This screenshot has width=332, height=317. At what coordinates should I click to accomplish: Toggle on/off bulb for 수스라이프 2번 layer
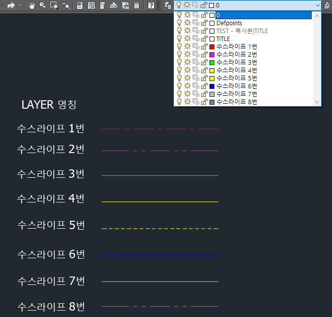tap(179, 55)
